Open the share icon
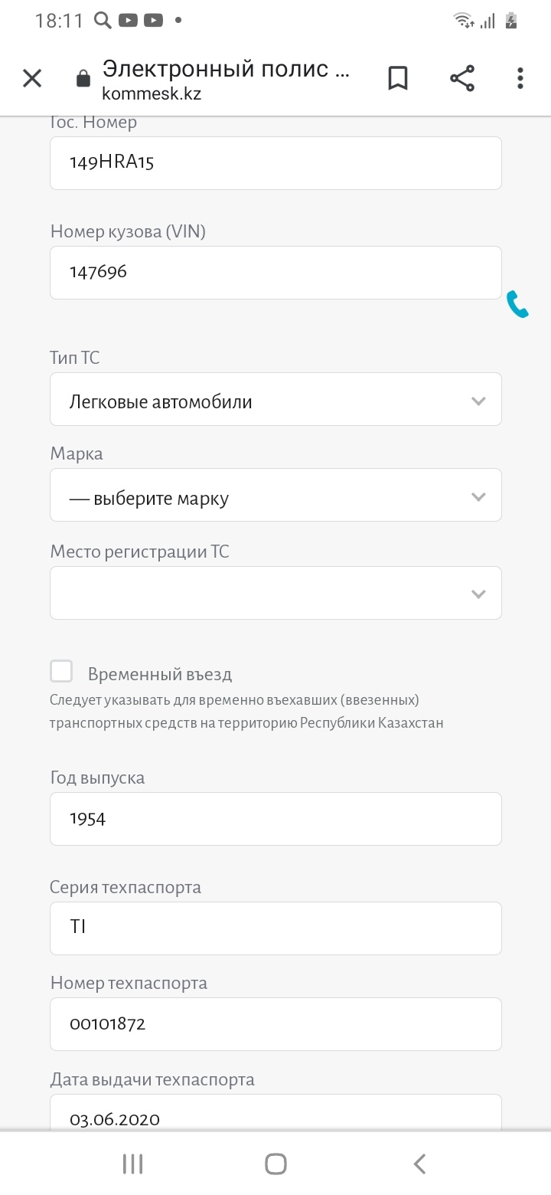The image size is (551, 1195). pos(461,78)
